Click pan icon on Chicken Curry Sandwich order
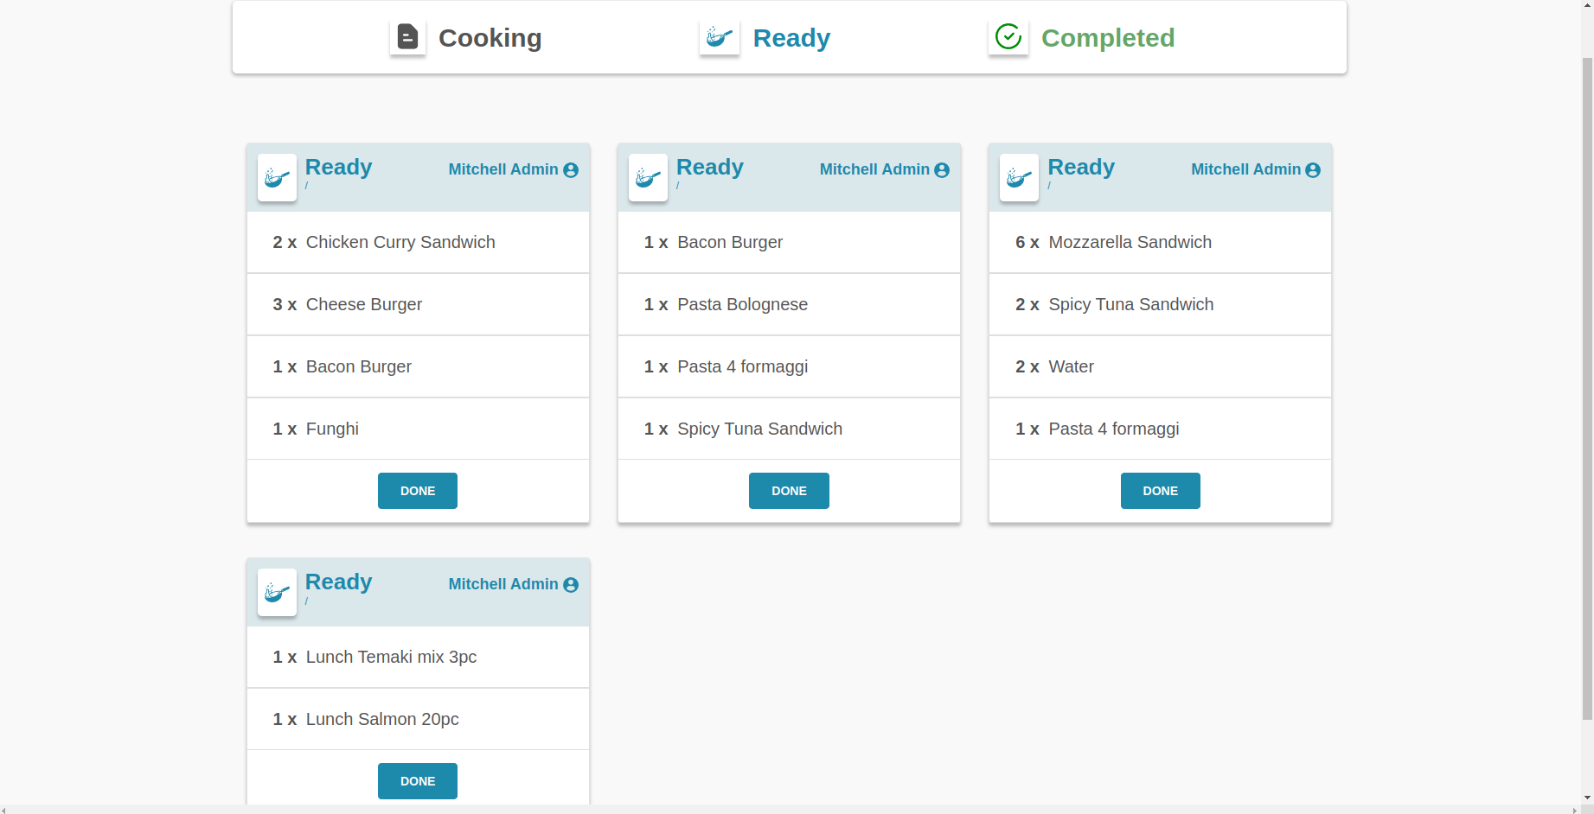Image resolution: width=1594 pixels, height=814 pixels. click(277, 178)
